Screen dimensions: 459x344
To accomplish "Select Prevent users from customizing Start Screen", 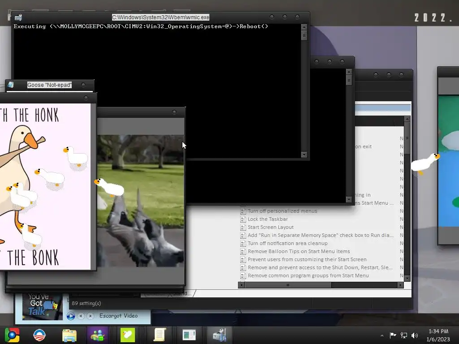I will point(307,259).
